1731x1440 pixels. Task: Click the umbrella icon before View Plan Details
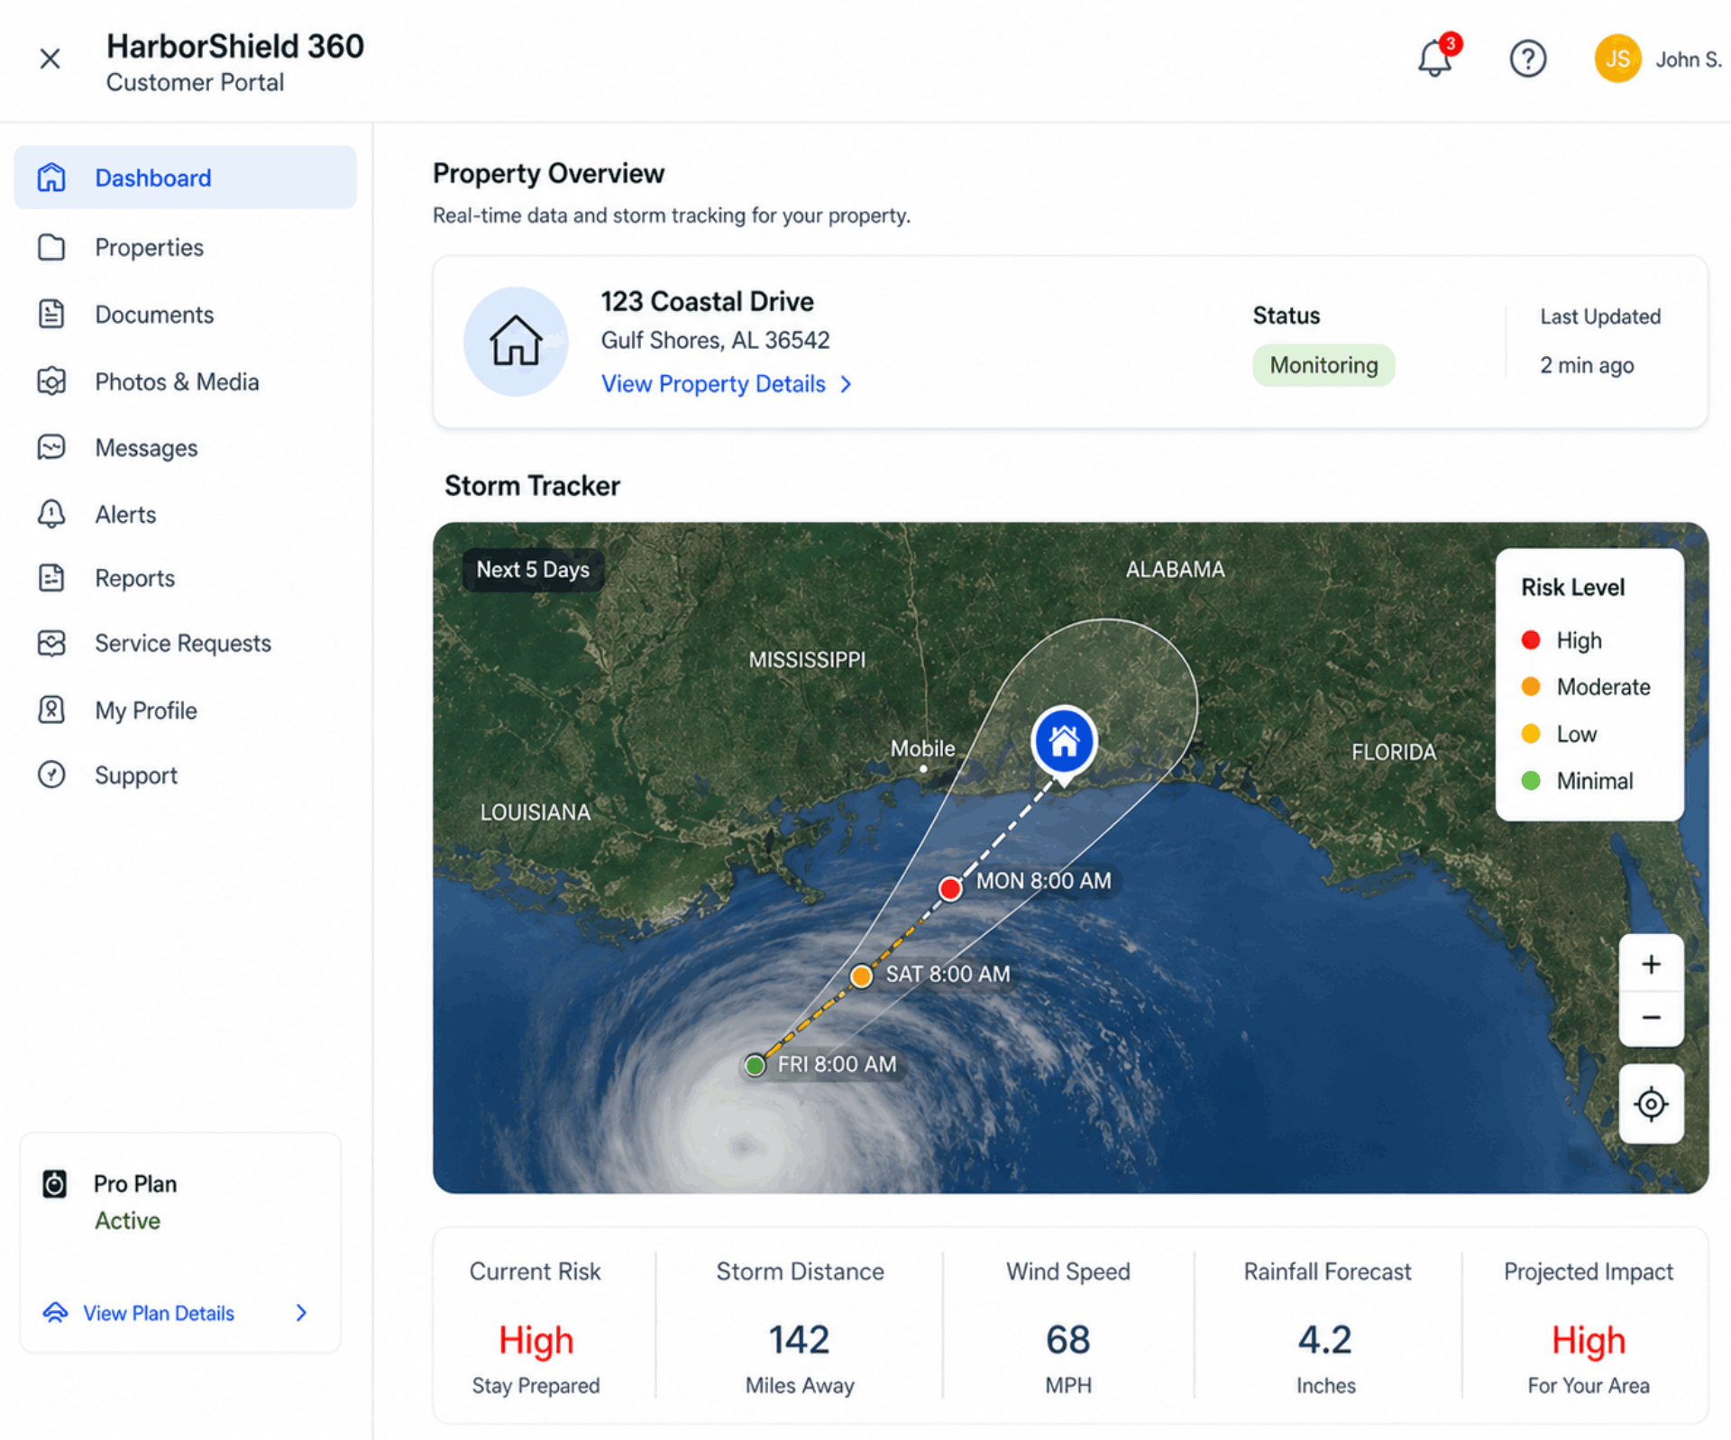(x=55, y=1313)
